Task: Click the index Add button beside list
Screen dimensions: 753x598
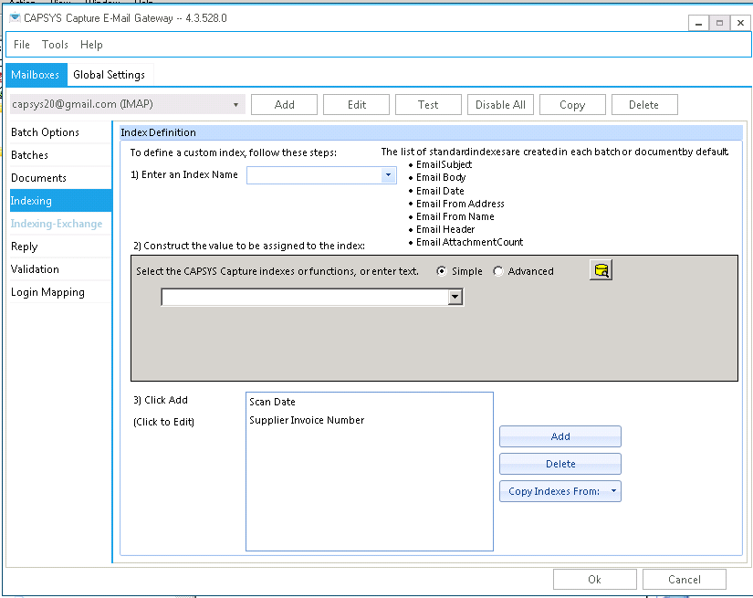Action: (560, 436)
